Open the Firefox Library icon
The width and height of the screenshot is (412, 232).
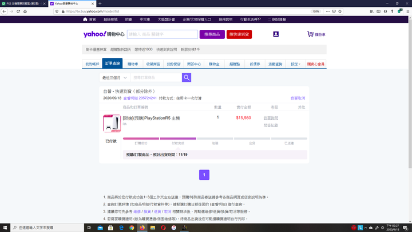(x=371, y=11)
